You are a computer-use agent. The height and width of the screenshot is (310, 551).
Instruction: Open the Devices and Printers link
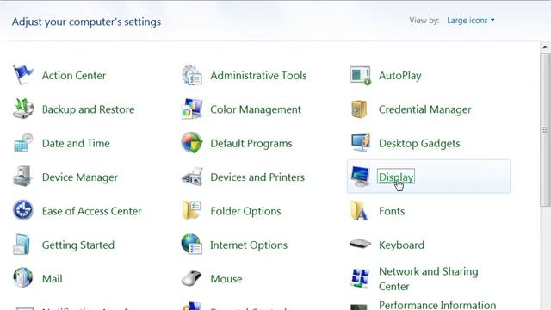point(257,177)
